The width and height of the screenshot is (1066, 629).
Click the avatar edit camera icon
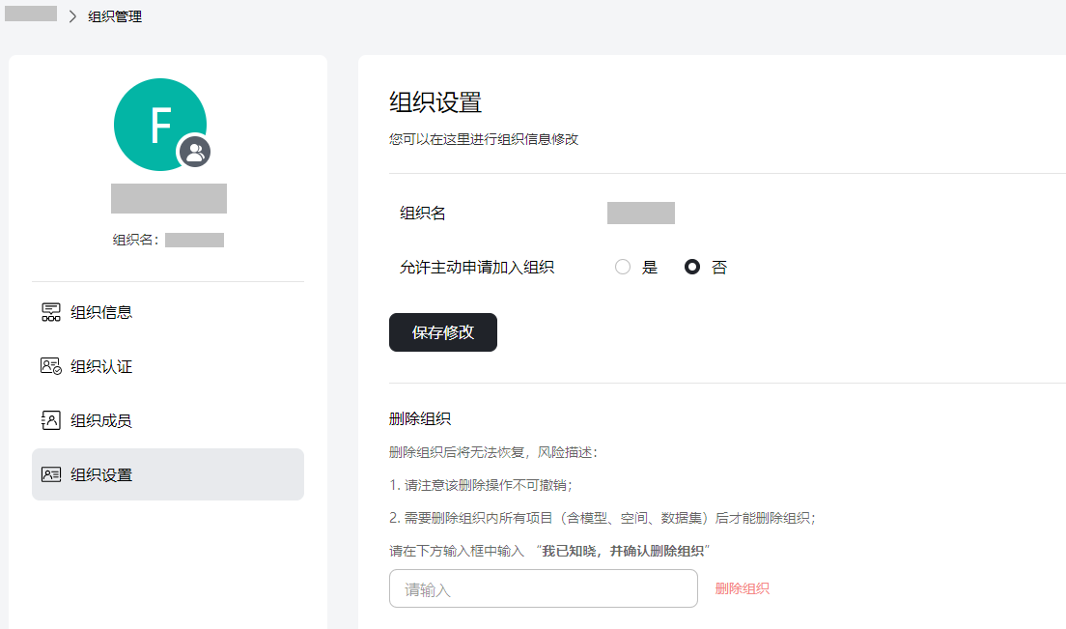click(195, 152)
